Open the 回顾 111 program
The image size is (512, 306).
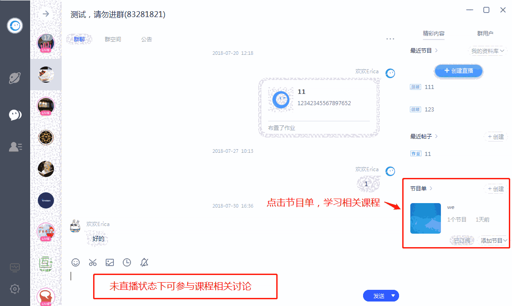point(422,87)
